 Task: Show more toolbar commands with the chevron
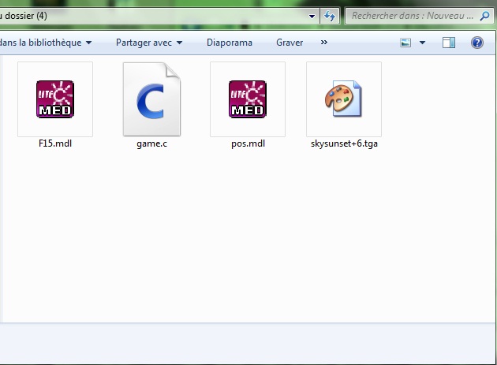point(324,42)
